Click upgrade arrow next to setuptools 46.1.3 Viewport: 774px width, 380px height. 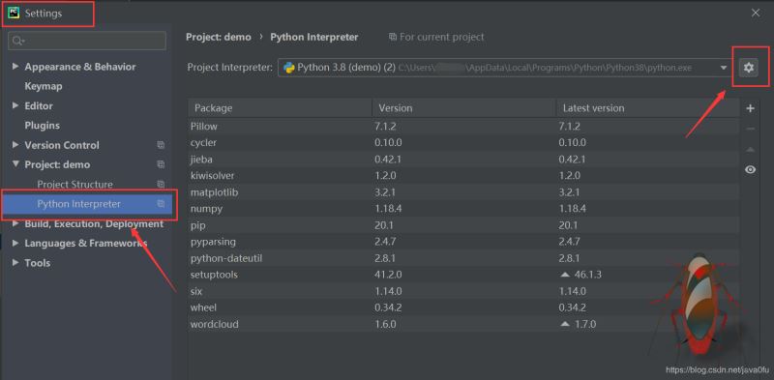coord(565,275)
